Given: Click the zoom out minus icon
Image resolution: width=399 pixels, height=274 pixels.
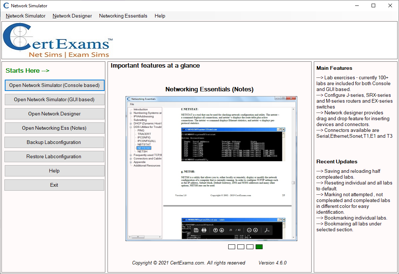Looking at the screenshot, I should click(x=249, y=230).
